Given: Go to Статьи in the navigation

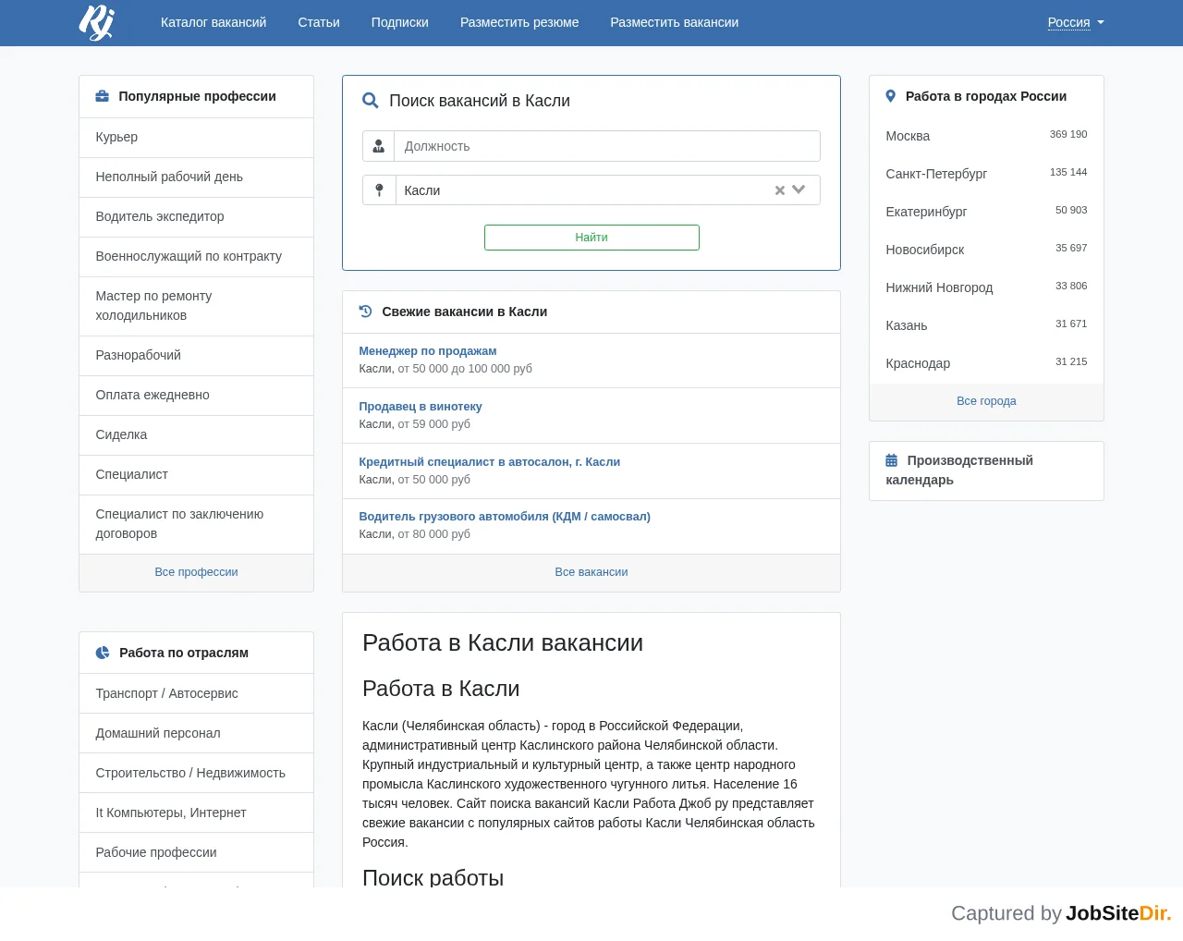Looking at the screenshot, I should (319, 22).
